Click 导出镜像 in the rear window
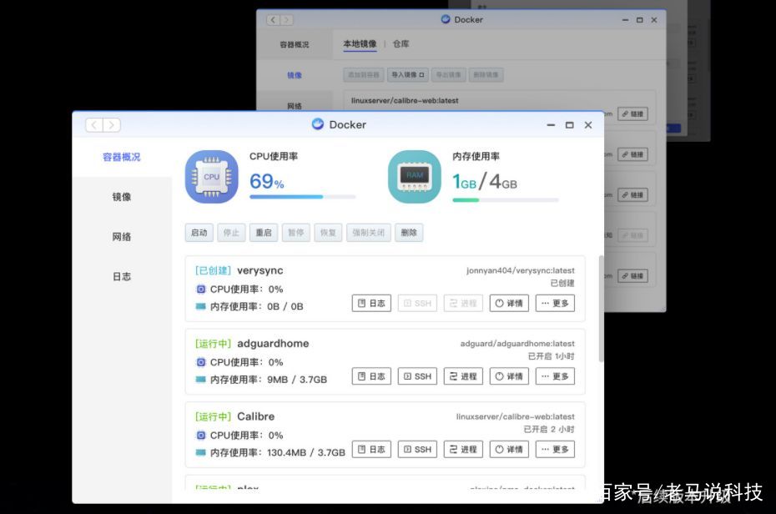The width and height of the screenshot is (776, 514). [448, 75]
